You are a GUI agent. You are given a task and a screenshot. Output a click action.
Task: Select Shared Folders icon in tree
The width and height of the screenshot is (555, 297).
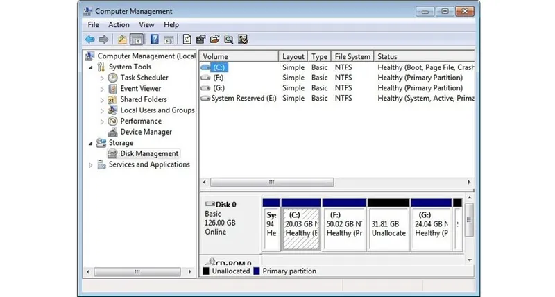pos(112,99)
